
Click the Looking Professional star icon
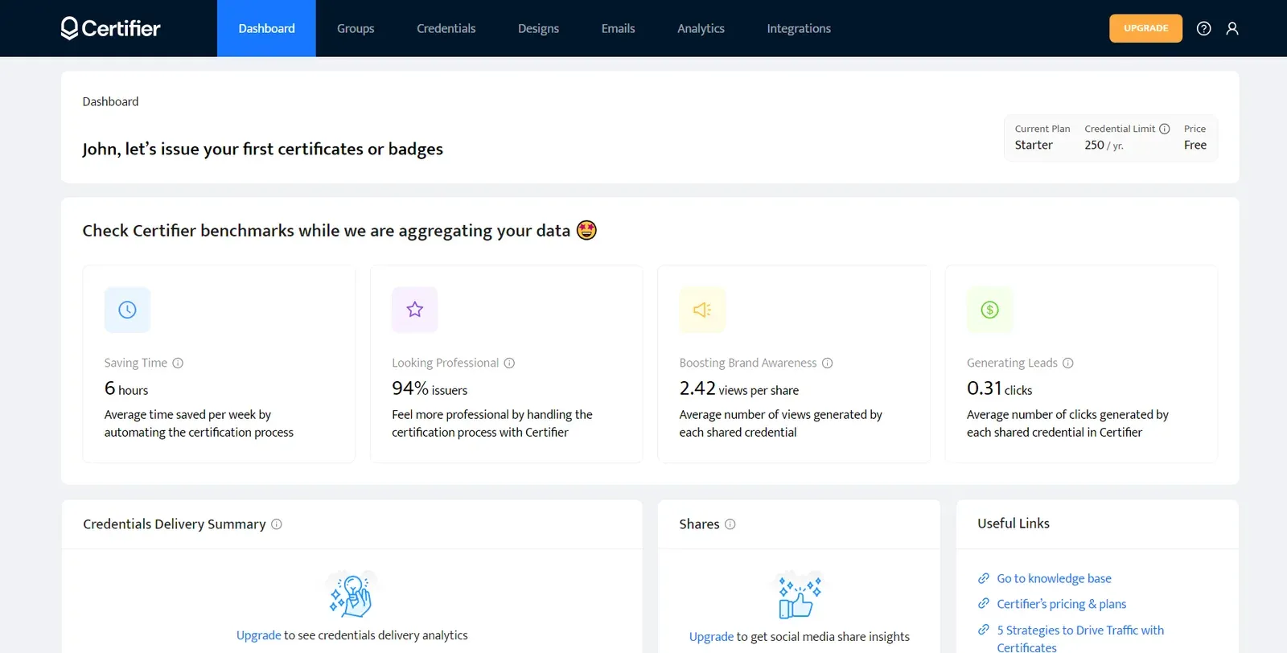pos(415,310)
